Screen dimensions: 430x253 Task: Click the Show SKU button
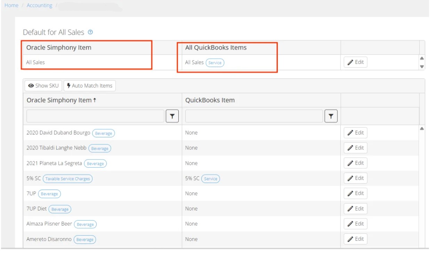click(43, 86)
